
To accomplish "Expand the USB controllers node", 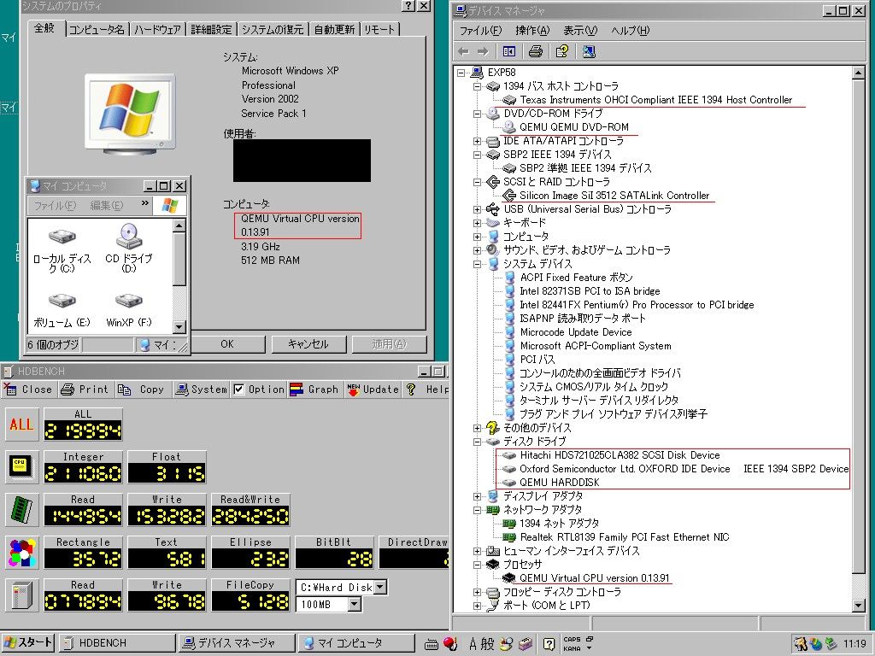I will (x=477, y=210).
